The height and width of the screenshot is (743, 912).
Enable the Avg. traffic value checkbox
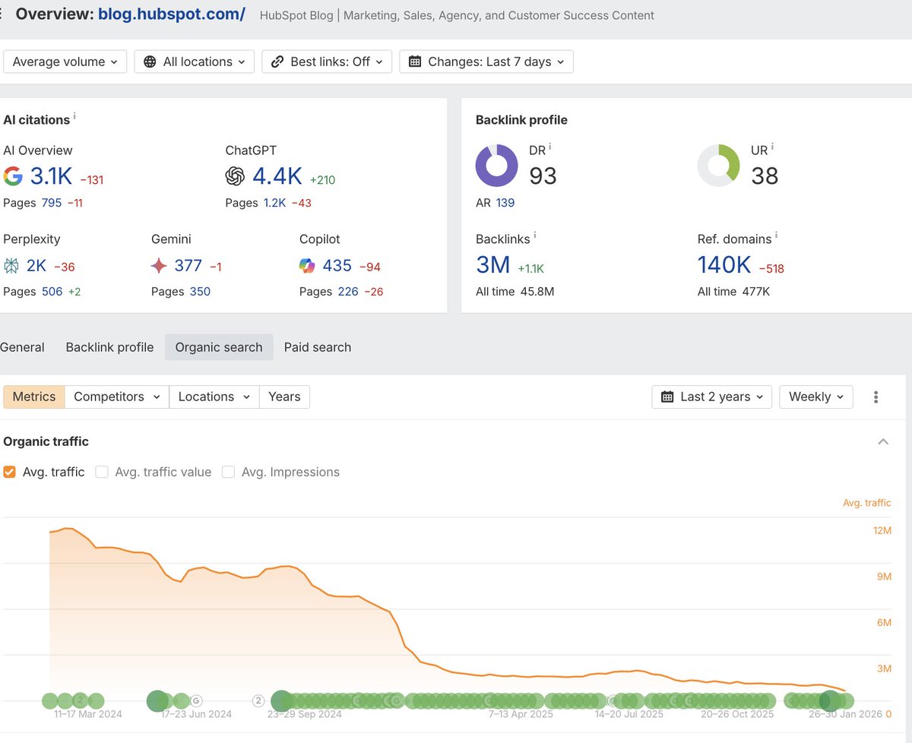click(102, 472)
